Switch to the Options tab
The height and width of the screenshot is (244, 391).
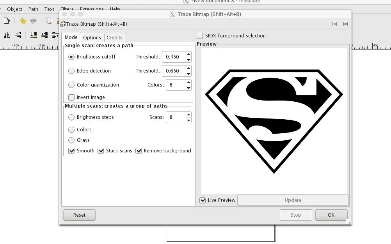(x=92, y=37)
